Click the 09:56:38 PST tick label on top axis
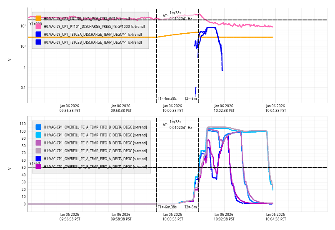Image resolution: width=335 pixels, height=230 pixels. (70, 108)
